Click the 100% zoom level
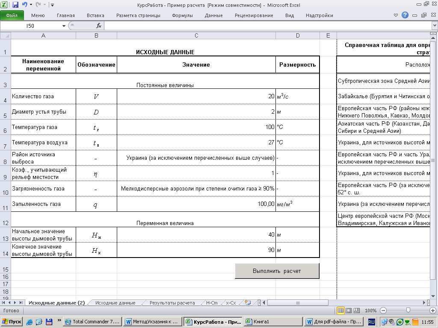Image resolution: width=438 pixels, height=328 pixels. click(371, 310)
